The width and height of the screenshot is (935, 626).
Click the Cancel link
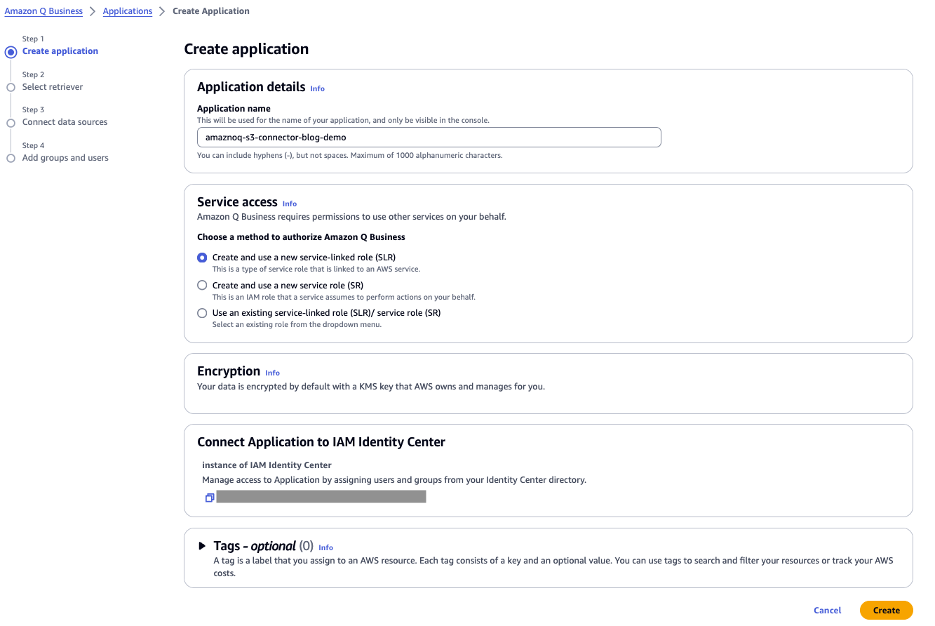pyautogui.click(x=827, y=610)
